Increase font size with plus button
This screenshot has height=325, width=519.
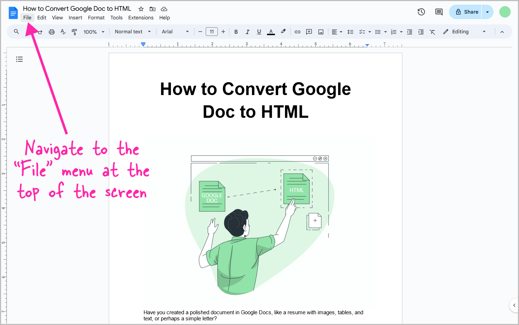click(x=223, y=32)
